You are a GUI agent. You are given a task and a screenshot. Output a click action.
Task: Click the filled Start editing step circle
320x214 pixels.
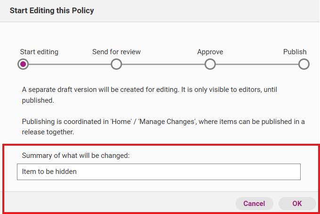pyautogui.click(x=23, y=64)
